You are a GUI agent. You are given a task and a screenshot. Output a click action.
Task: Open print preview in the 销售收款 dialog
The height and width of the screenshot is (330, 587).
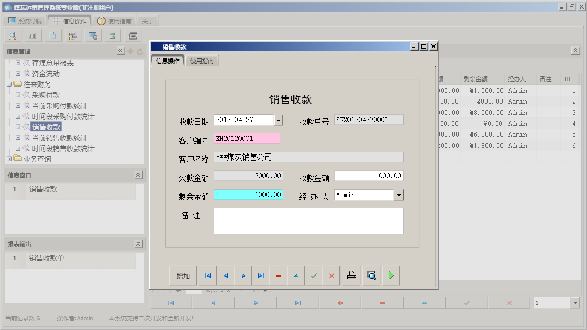coord(371,276)
